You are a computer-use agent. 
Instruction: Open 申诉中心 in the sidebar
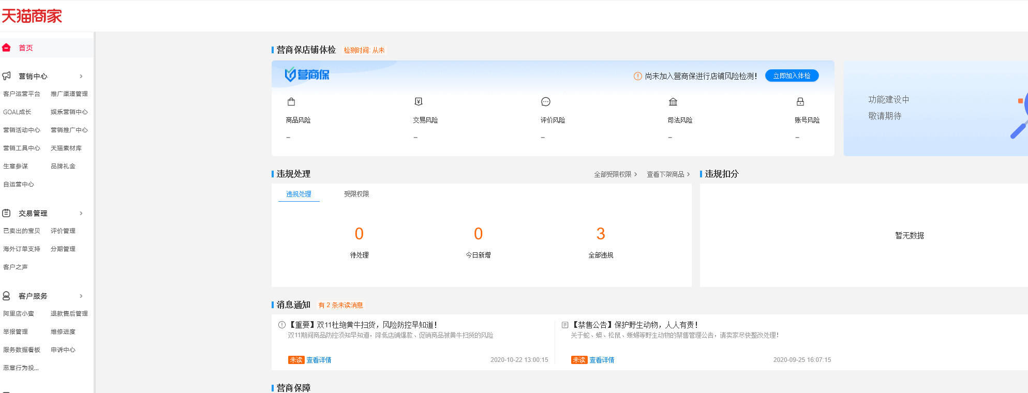[63, 350]
